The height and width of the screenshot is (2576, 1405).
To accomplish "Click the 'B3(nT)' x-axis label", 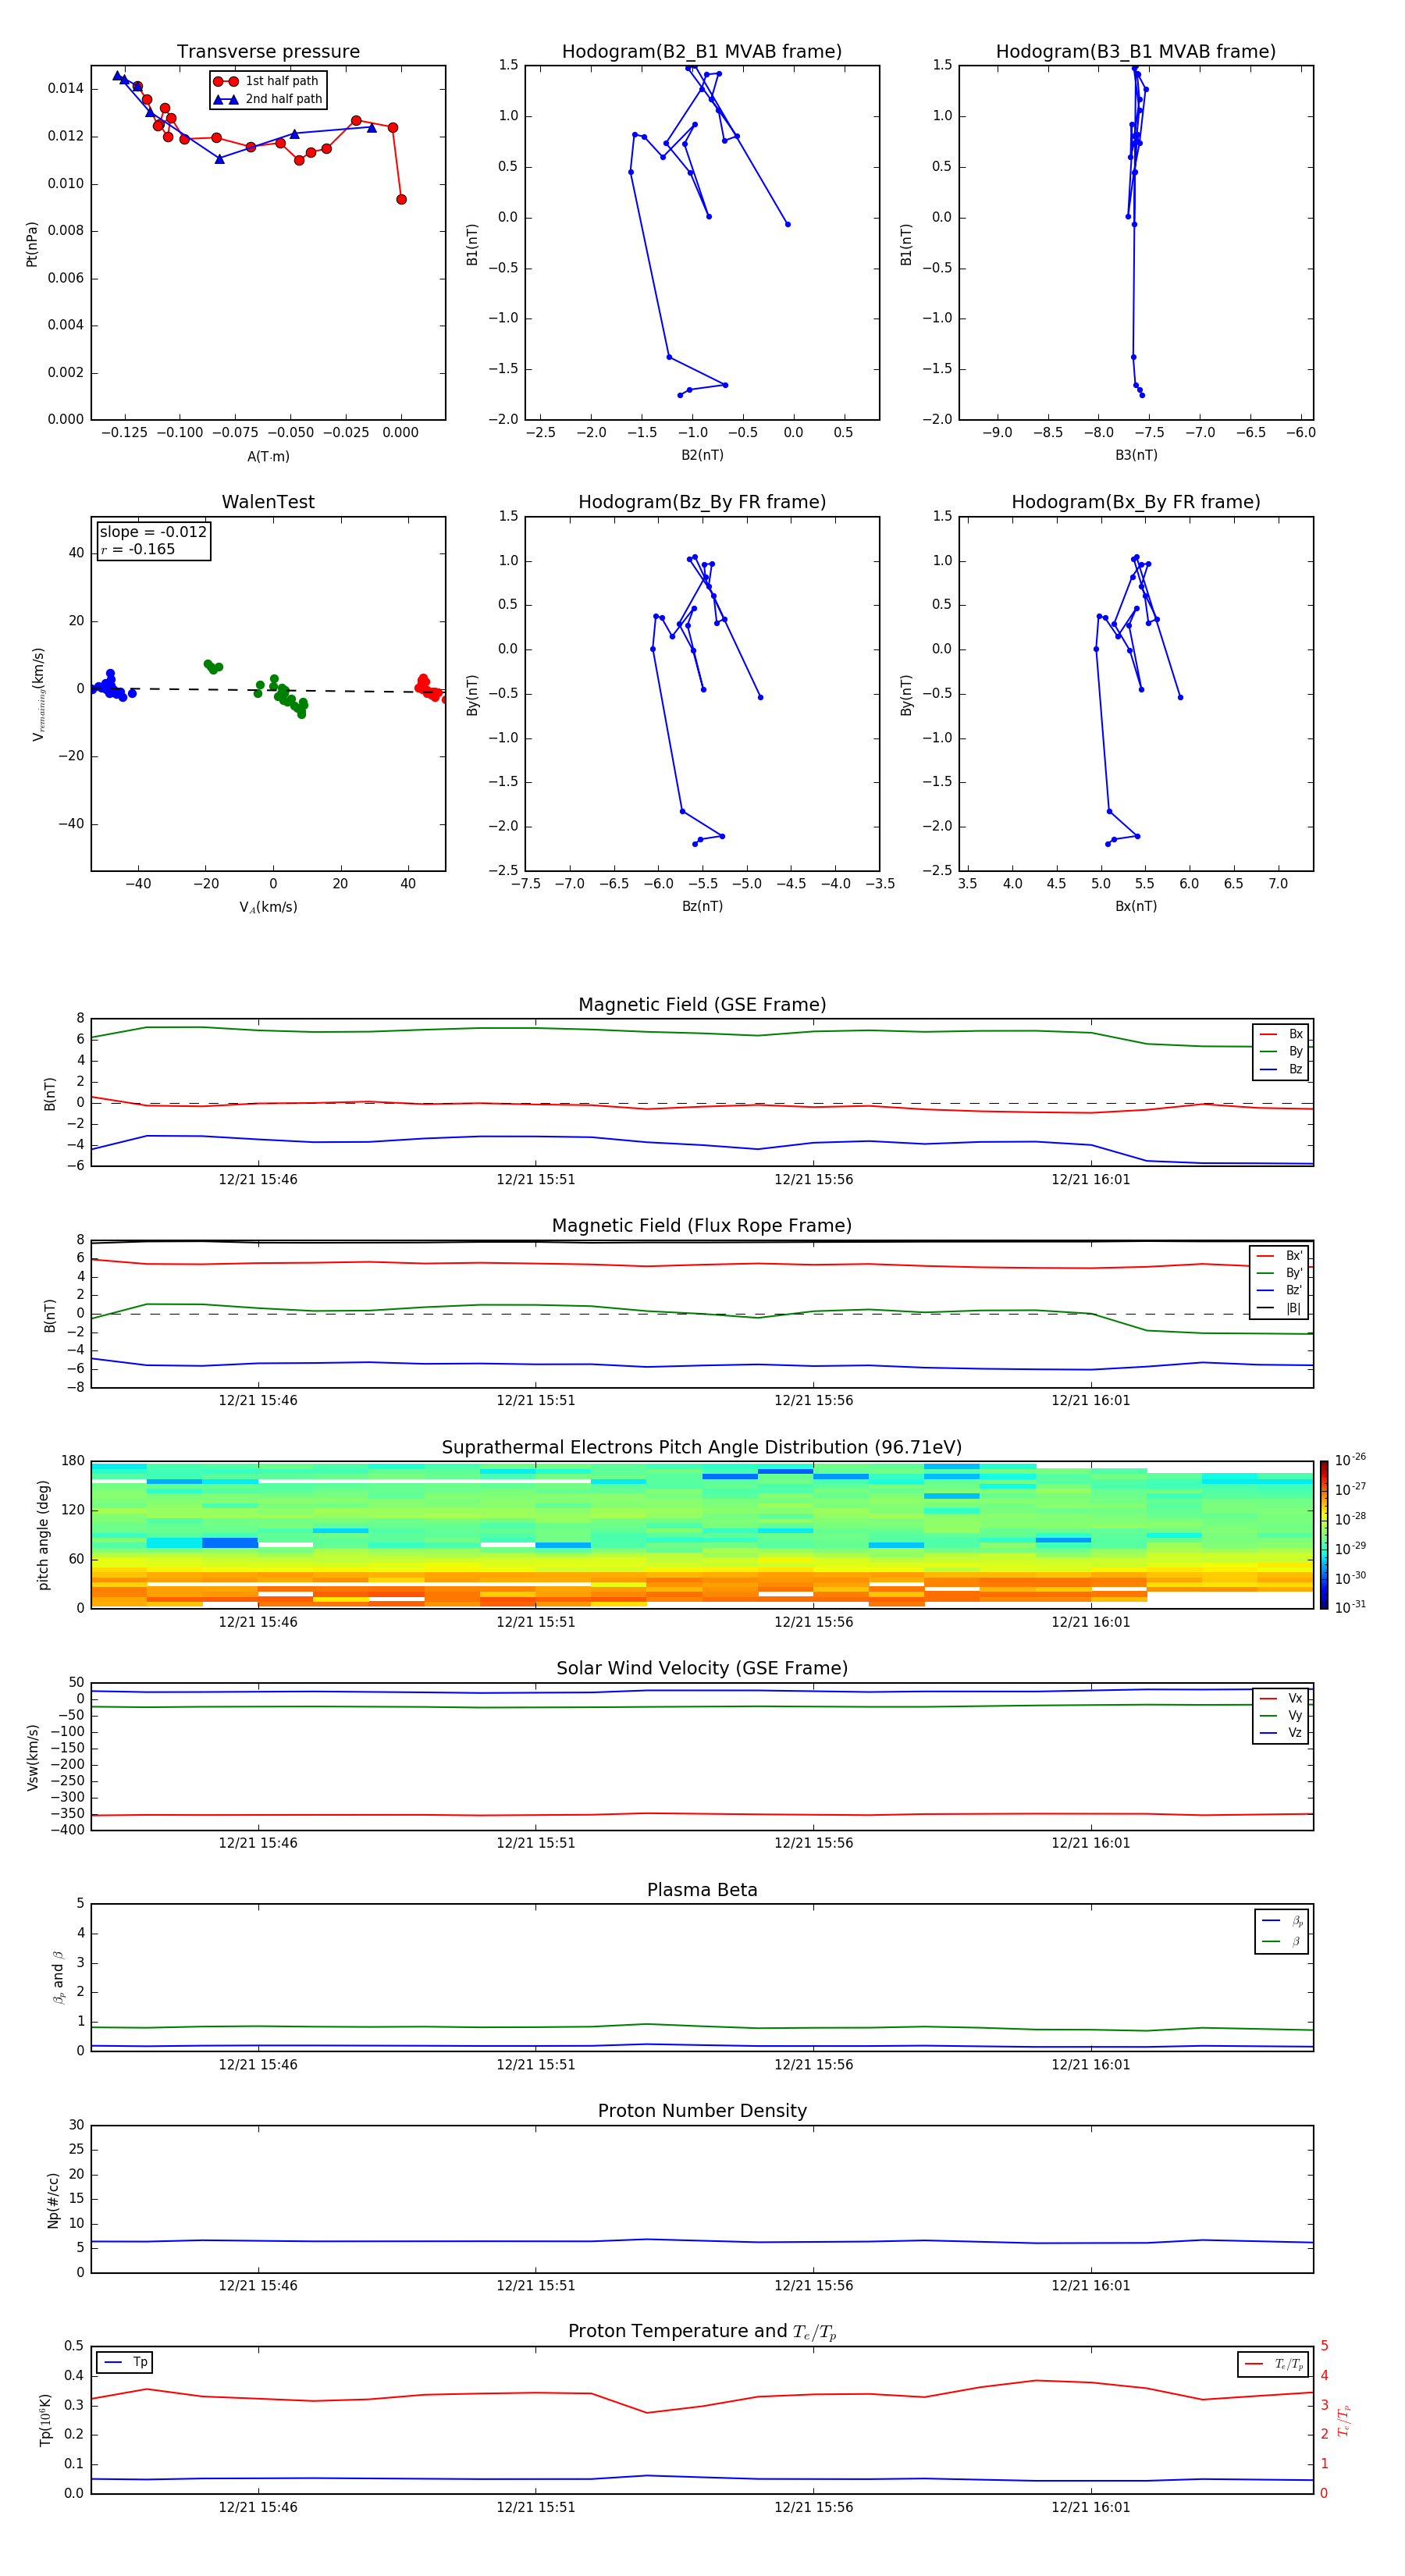I will (1136, 455).
